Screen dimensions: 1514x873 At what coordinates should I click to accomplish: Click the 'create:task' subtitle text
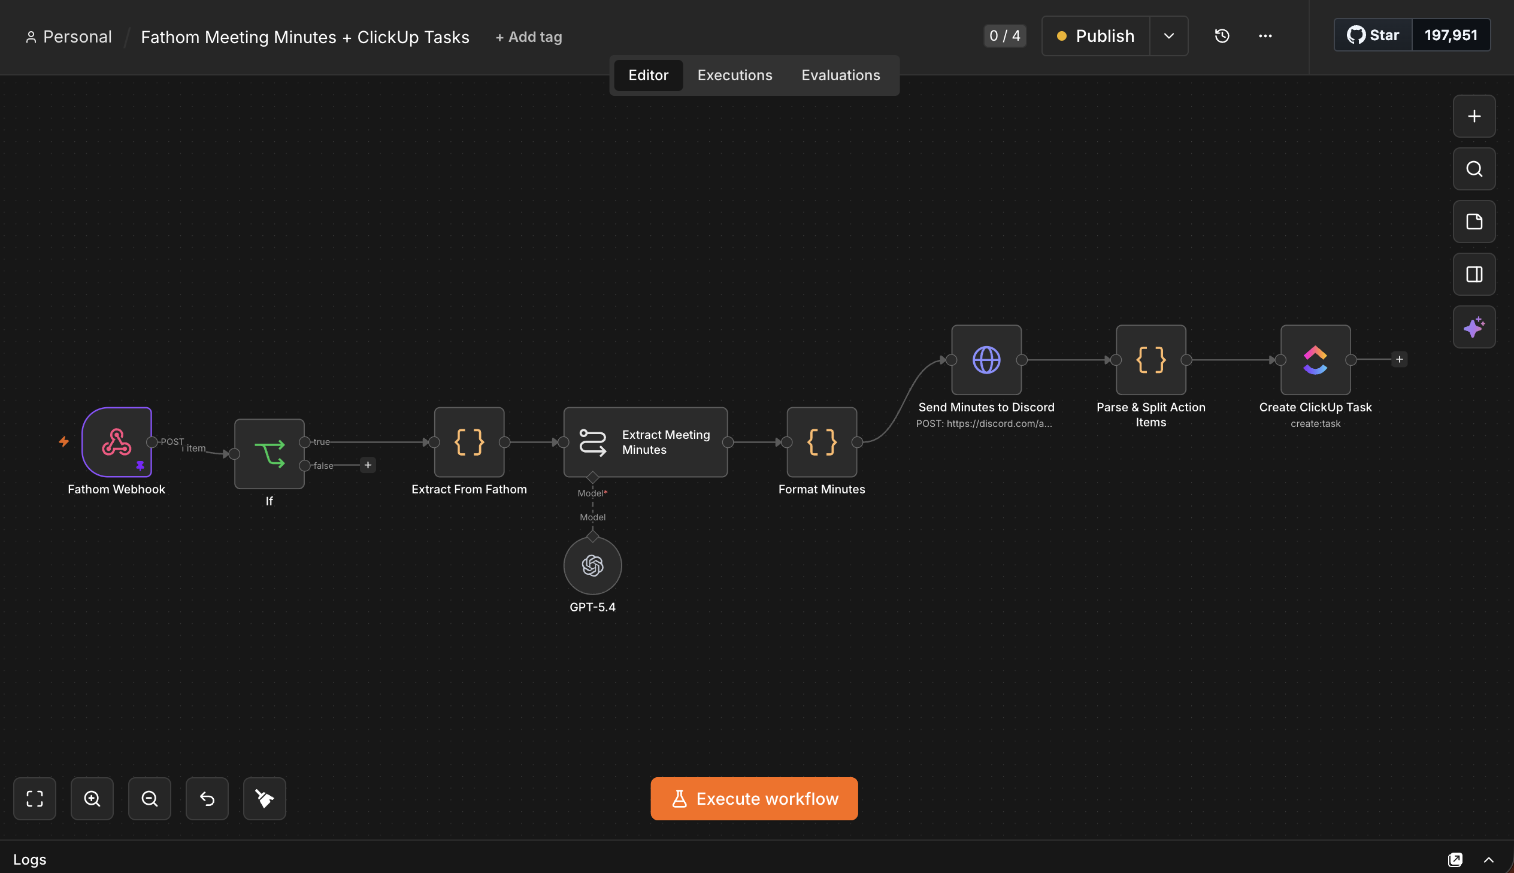point(1316,423)
